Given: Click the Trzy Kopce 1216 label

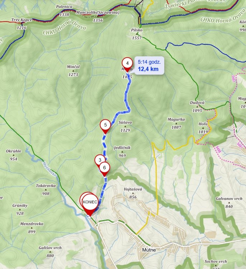Looking at the screenshot, I should point(22,24).
